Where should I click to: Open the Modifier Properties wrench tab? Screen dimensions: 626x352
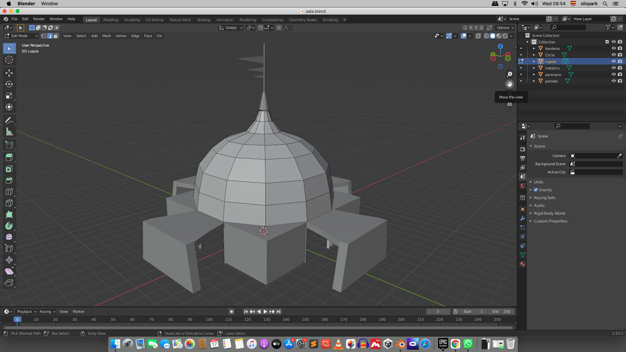[523, 218]
